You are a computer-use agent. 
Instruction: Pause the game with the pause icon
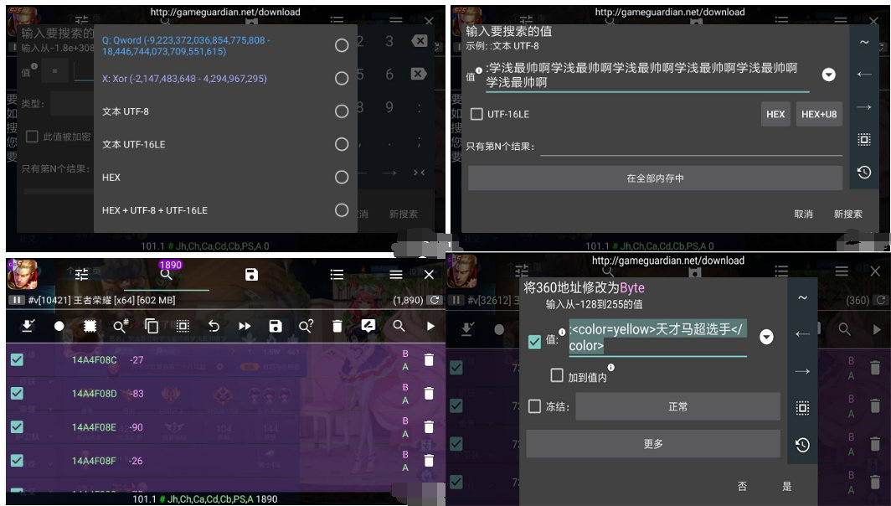pos(17,300)
